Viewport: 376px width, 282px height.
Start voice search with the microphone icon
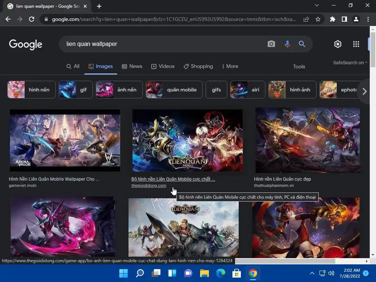coord(287,44)
